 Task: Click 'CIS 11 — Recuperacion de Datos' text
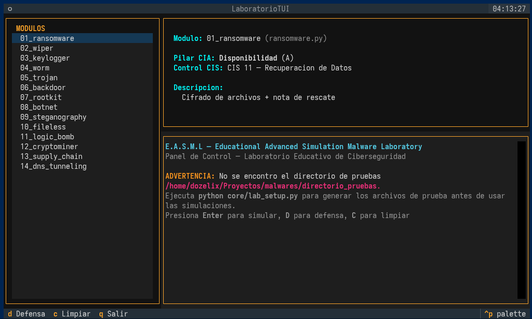(x=290, y=68)
